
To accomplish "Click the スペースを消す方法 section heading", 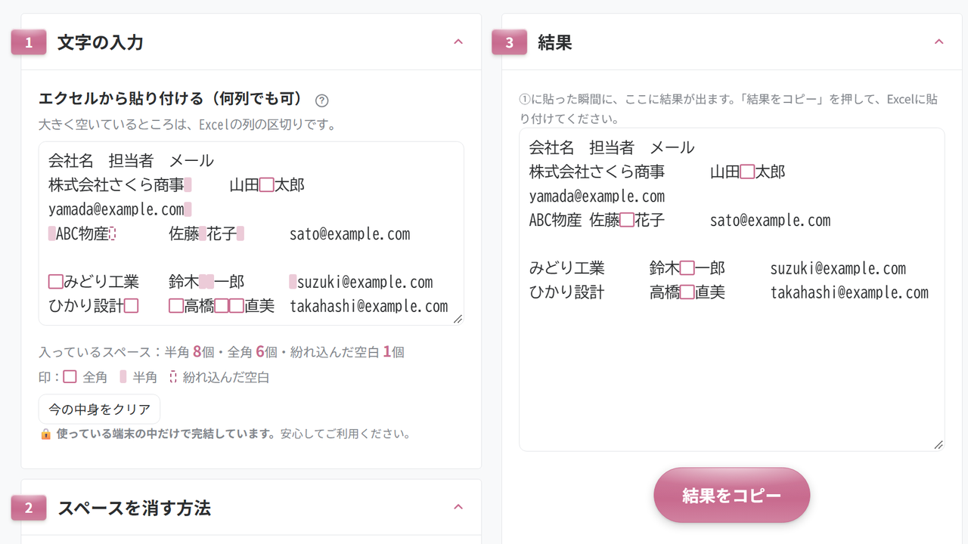I will (x=134, y=508).
